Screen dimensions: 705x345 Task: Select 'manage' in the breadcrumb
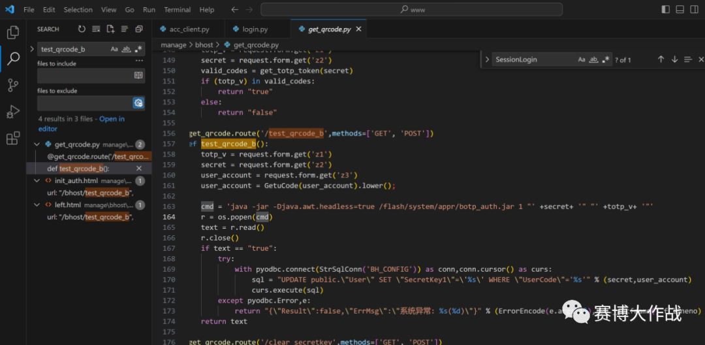[174, 45]
